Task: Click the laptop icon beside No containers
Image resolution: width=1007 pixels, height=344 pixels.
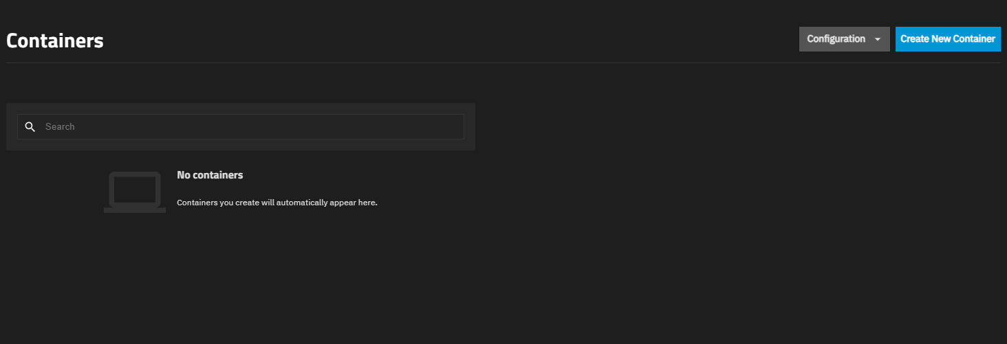Action: click(135, 192)
